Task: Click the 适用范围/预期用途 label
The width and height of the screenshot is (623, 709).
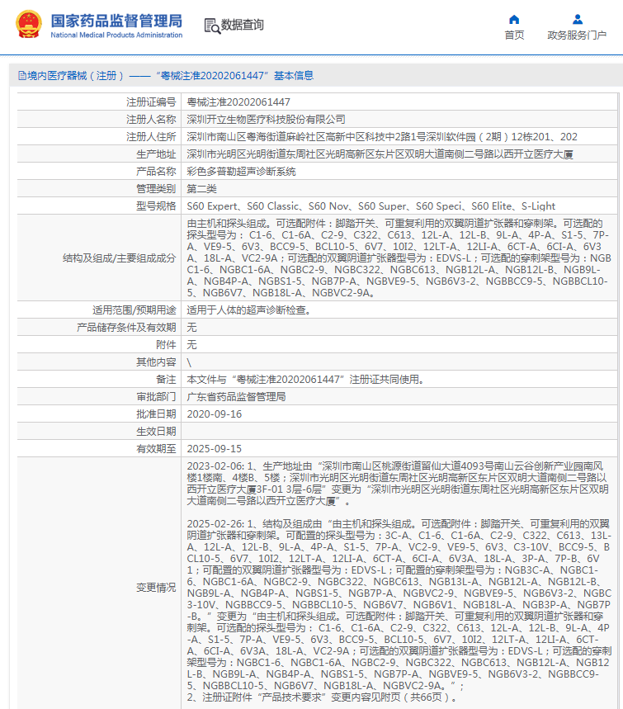Action: [x=135, y=310]
